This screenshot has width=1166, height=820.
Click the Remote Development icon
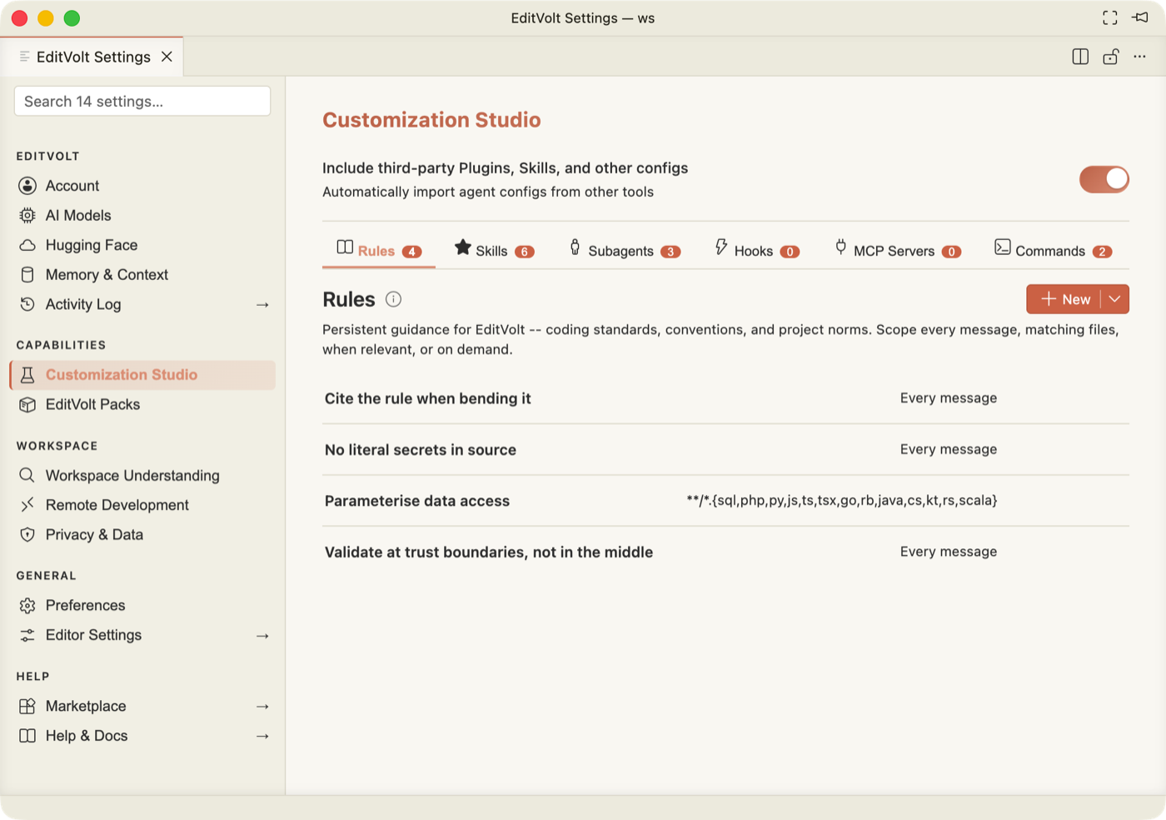27,505
